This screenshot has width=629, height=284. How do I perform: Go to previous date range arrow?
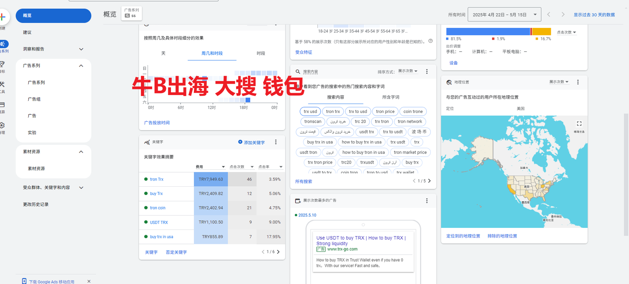[x=549, y=15]
